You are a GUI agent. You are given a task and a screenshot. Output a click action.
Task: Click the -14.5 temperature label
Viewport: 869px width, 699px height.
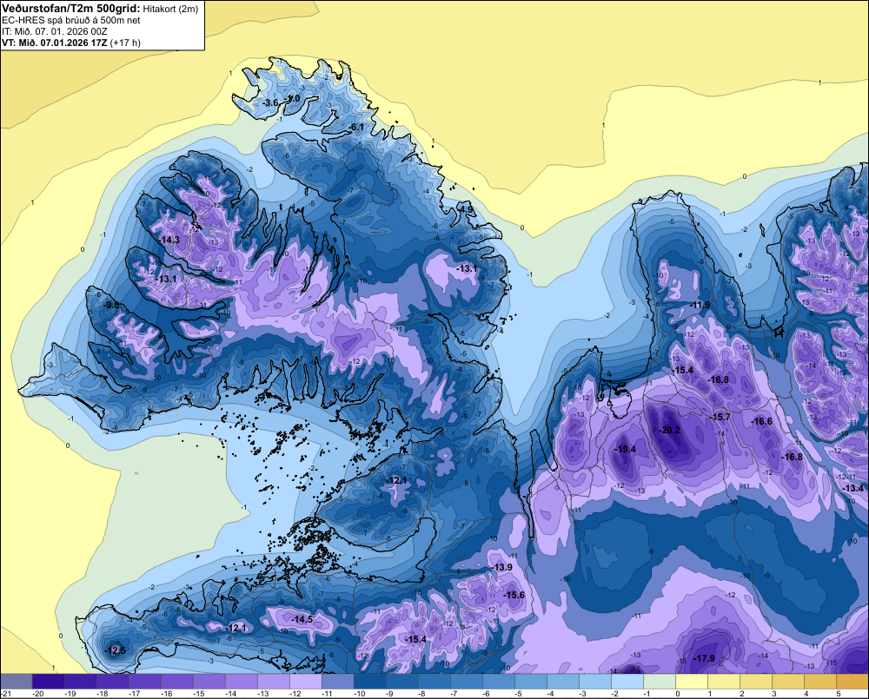click(x=302, y=619)
